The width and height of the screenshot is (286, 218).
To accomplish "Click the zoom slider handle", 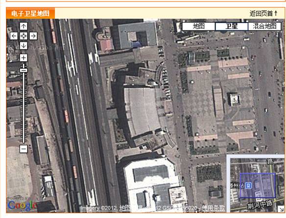I will (x=24, y=70).
